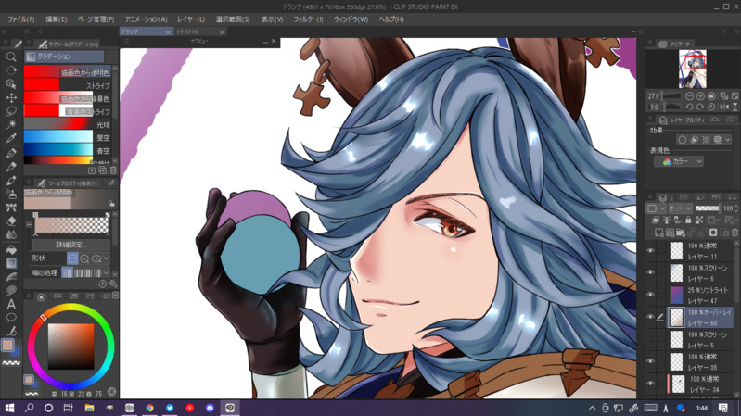Hide layer 11 with its eye icon
The height and width of the screenshot is (416, 741).
pos(650,251)
